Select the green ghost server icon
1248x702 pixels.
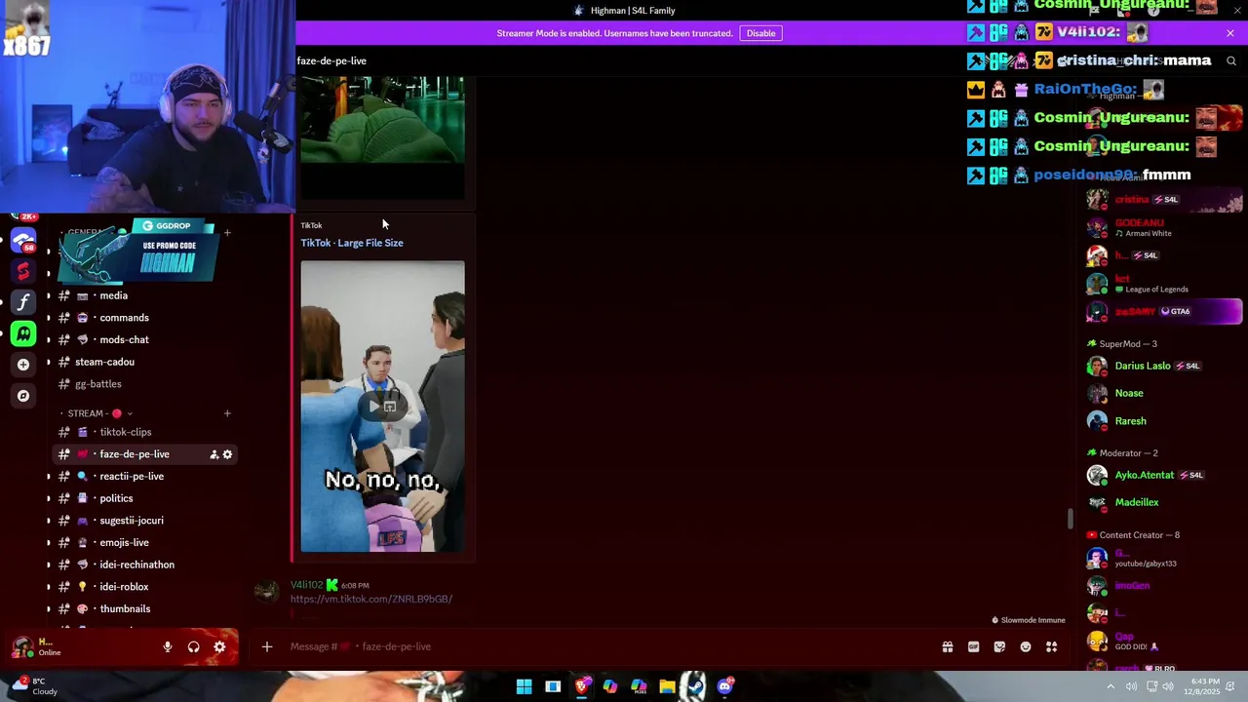pyautogui.click(x=23, y=333)
